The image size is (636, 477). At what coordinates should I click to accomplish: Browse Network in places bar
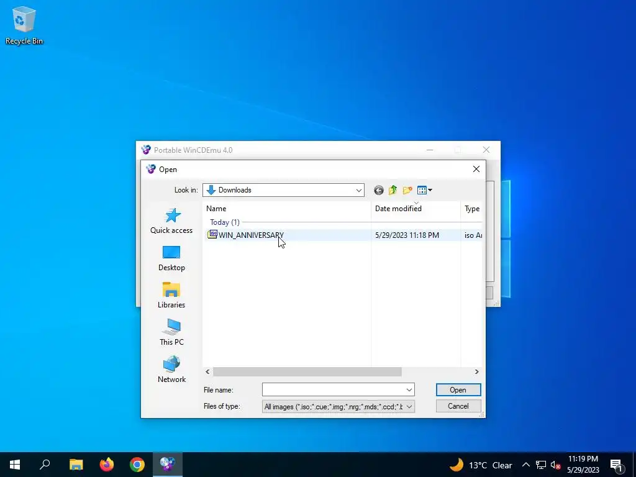[x=171, y=370]
